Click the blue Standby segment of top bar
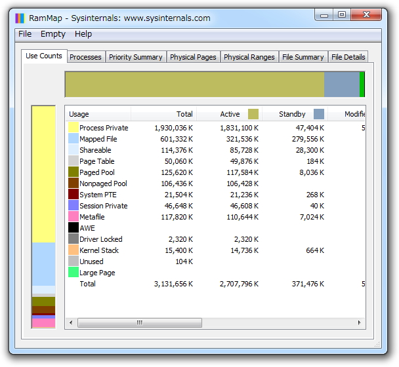The image size is (399, 367). pyautogui.click(x=342, y=85)
